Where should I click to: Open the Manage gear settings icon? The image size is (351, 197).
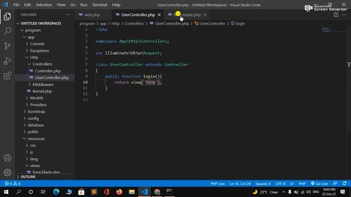click(x=7, y=172)
